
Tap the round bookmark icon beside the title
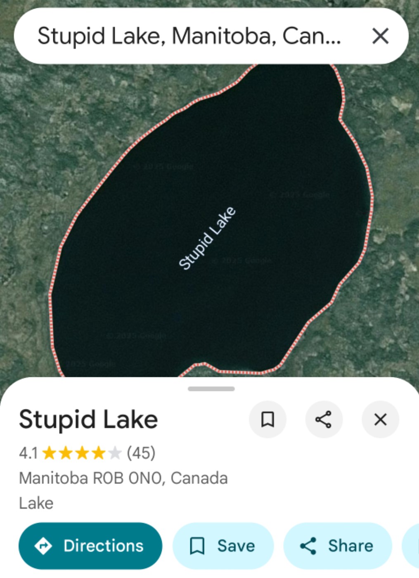[x=267, y=419]
